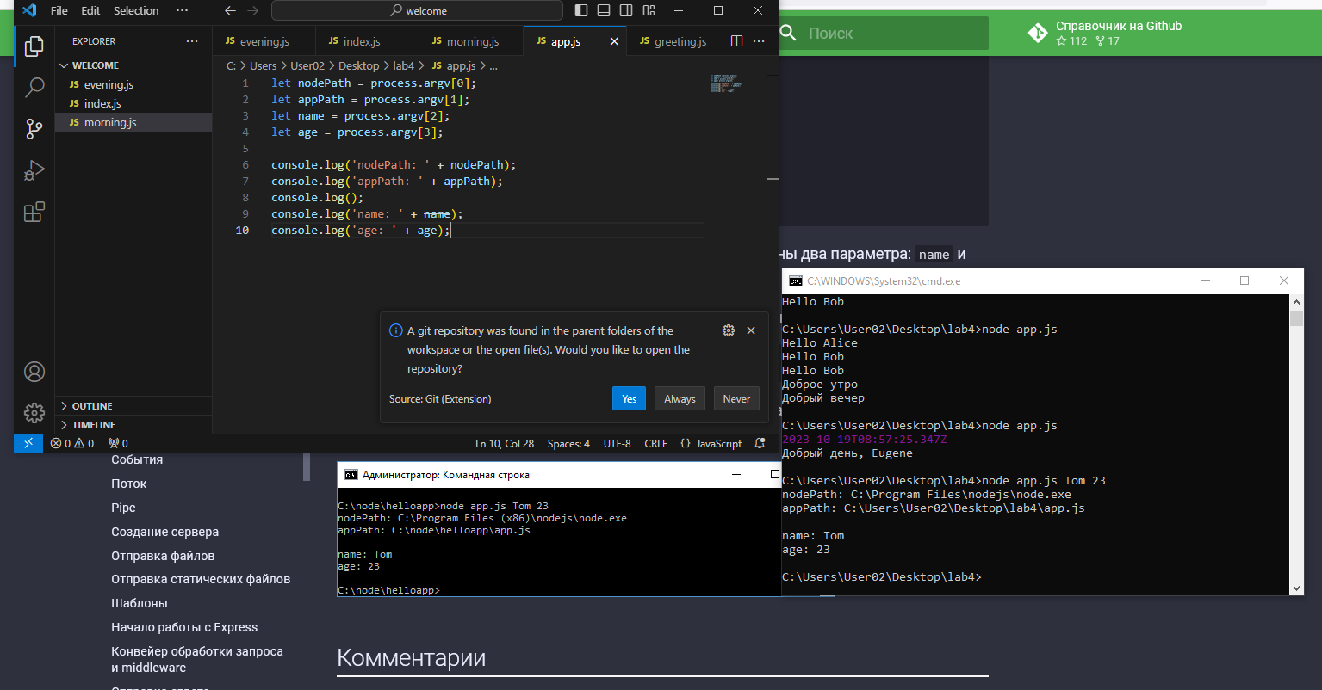1322x690 pixels.
Task: Open the Run and Debug view
Action: (x=34, y=170)
